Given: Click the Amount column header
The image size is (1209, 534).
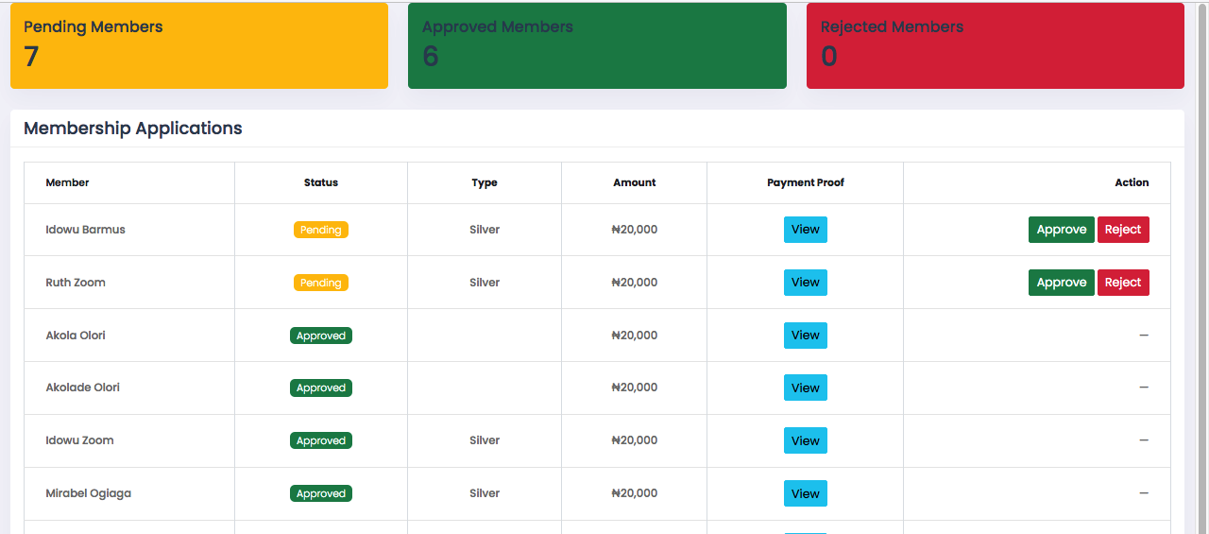Looking at the screenshot, I should (634, 182).
